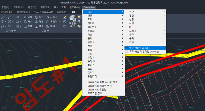
Task: Select the Polyline tool icon
Action: pos(17,17)
